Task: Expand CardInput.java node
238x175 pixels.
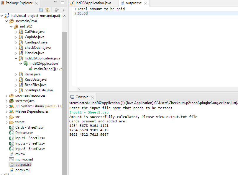Action: pyautogui.click(x=16, y=43)
